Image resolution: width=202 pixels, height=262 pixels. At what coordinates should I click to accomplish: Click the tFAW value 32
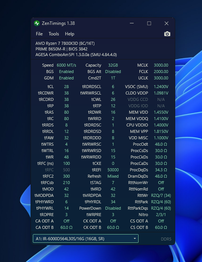(x=66, y=138)
